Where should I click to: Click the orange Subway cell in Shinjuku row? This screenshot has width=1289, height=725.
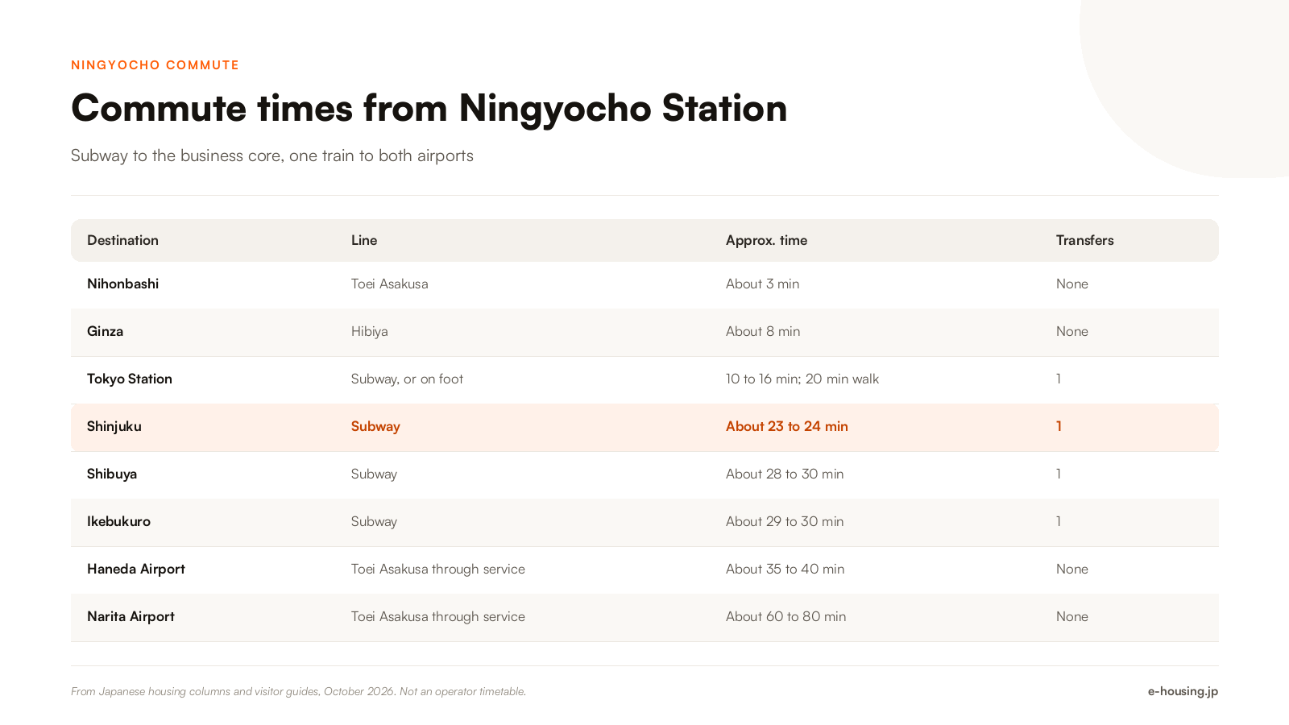[375, 426]
